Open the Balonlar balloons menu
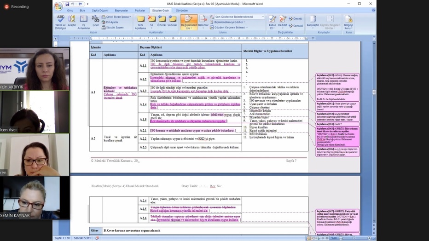Viewport: 429px width, 241px height. (203, 22)
